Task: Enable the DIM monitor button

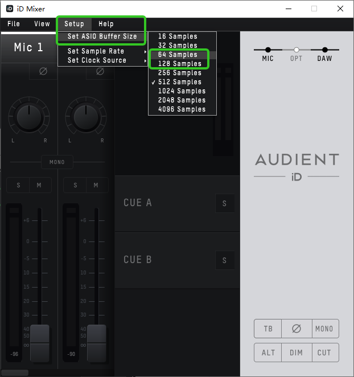Action: click(297, 353)
